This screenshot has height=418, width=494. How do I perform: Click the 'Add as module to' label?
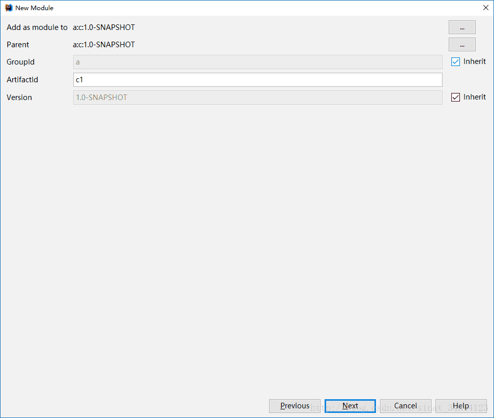point(37,27)
